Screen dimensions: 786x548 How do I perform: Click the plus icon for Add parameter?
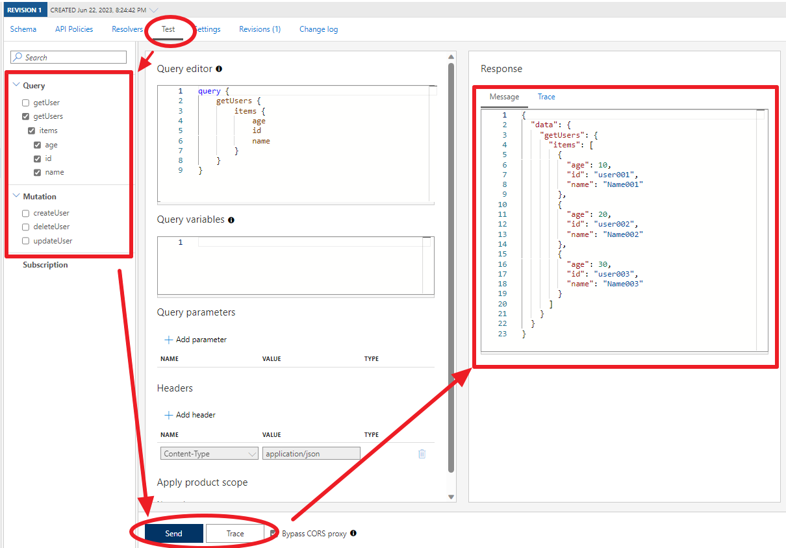coord(168,340)
